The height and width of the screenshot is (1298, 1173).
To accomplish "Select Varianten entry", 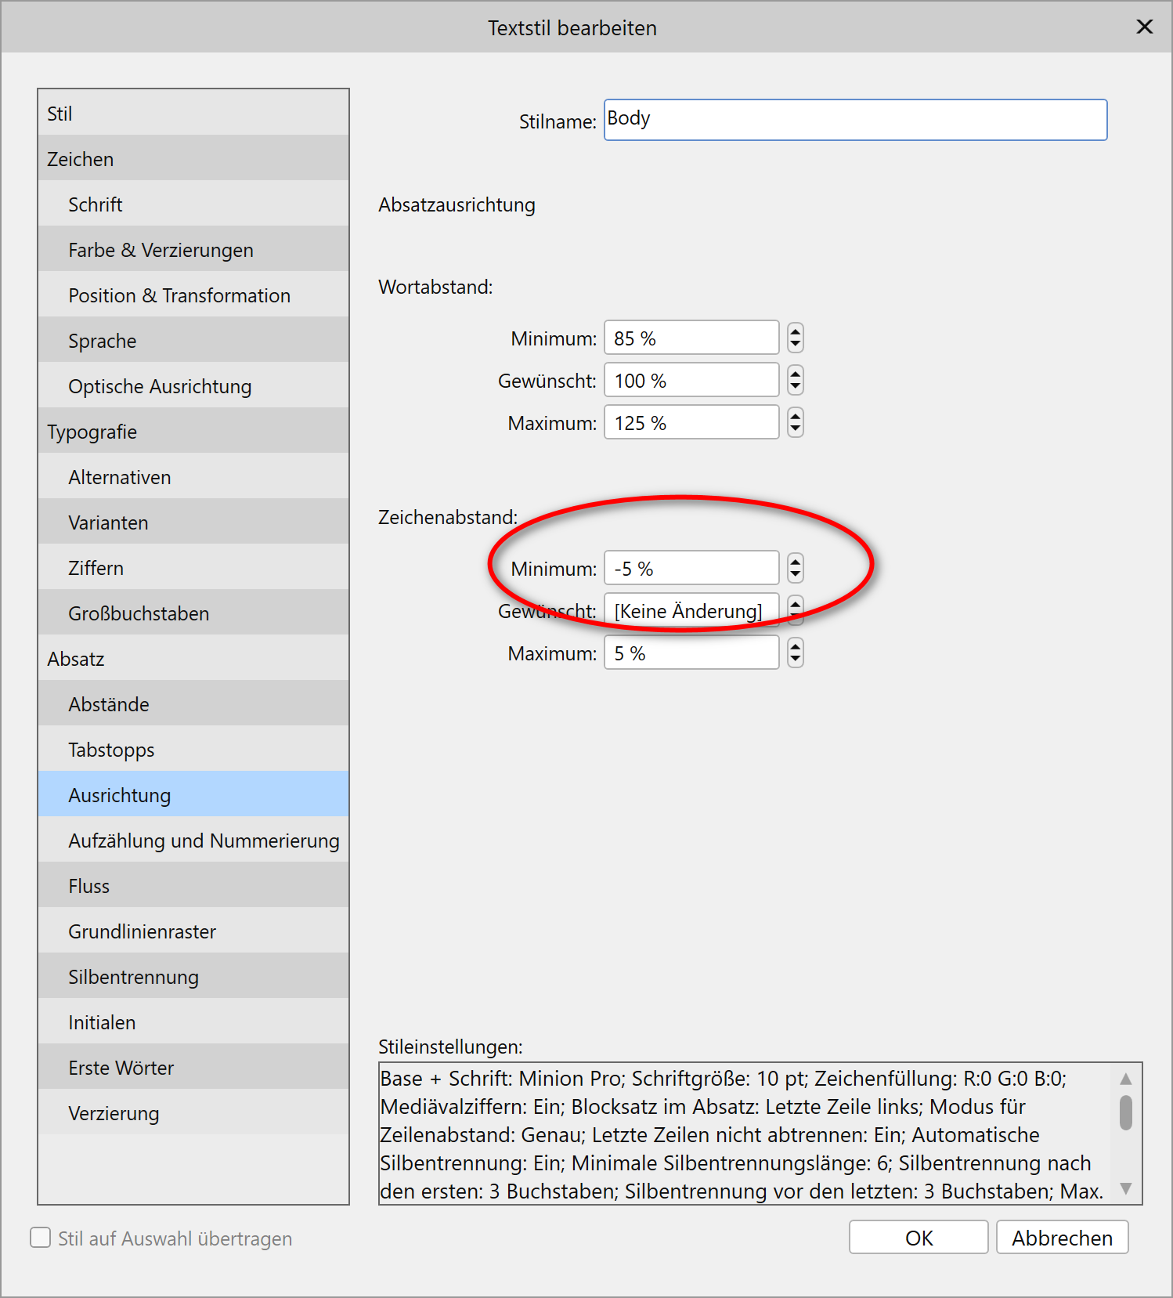I will pos(193,522).
